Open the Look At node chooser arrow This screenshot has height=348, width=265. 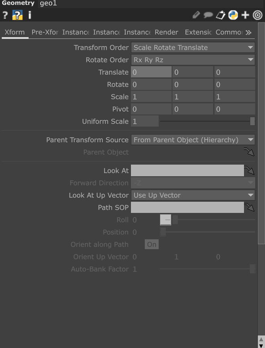pyautogui.click(x=249, y=170)
